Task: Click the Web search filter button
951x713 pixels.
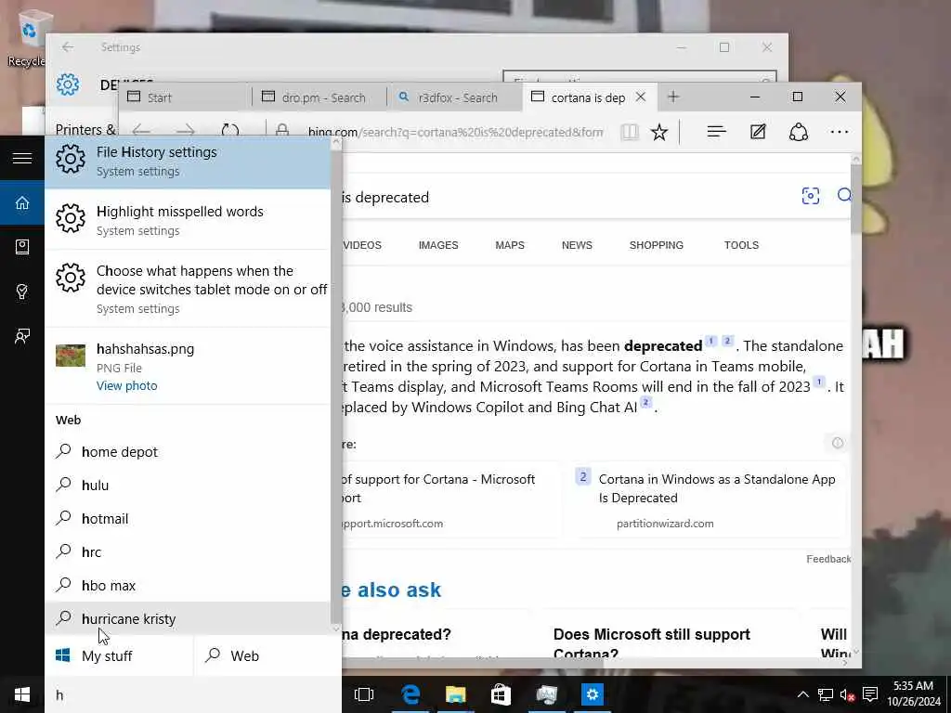Action: click(x=267, y=655)
